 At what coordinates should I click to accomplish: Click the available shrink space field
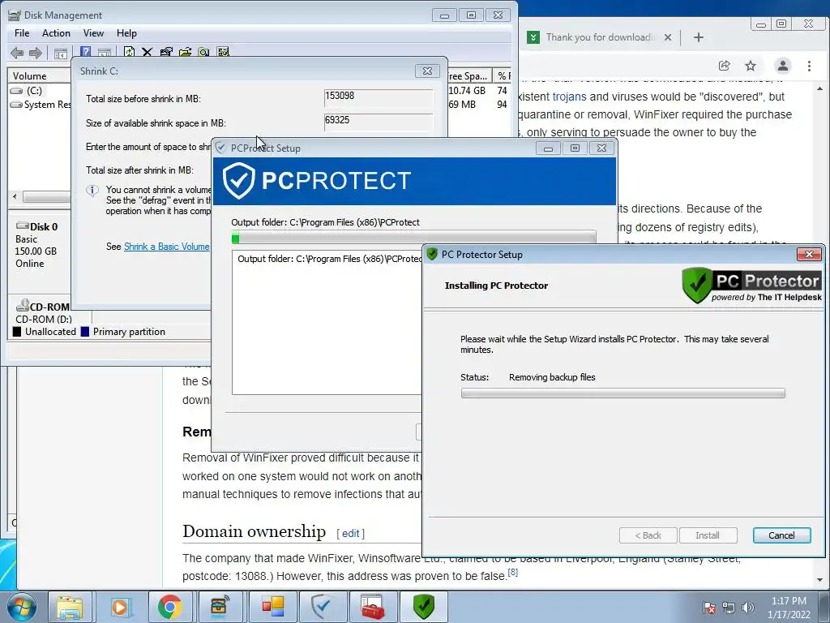point(378,122)
